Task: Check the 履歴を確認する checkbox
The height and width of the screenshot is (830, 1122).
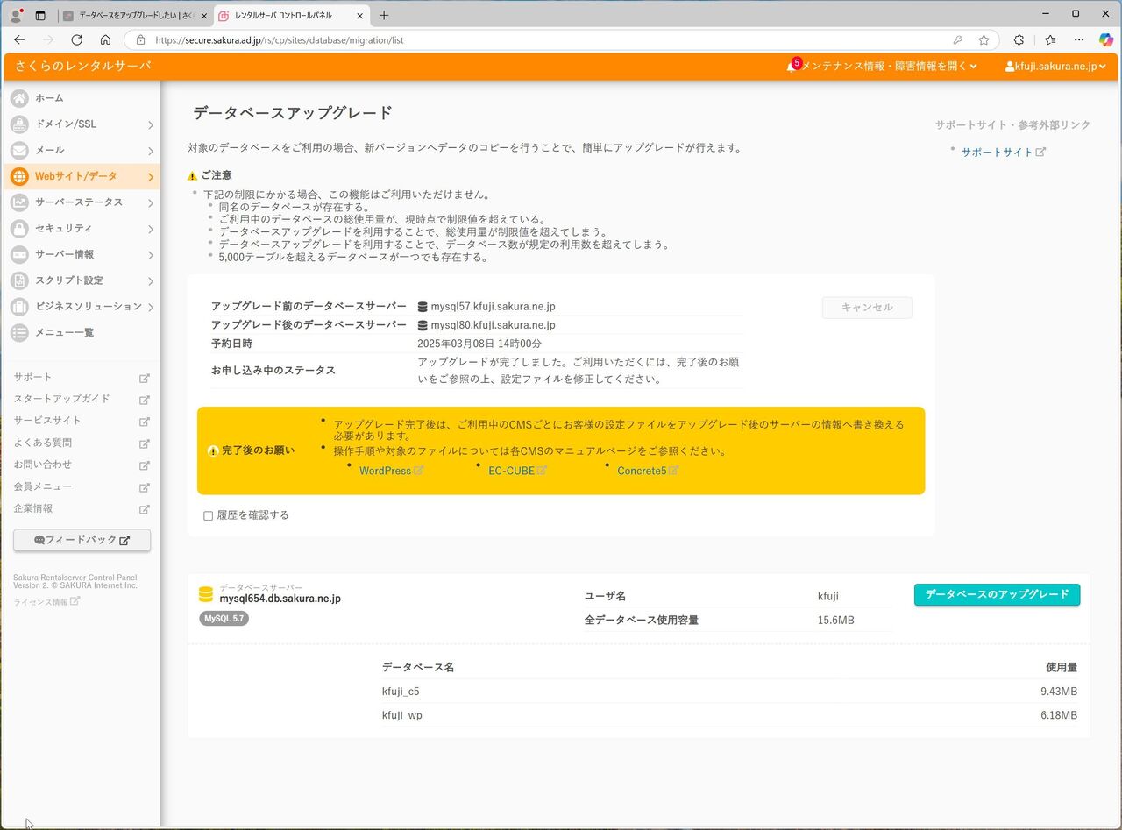Action: (x=208, y=515)
